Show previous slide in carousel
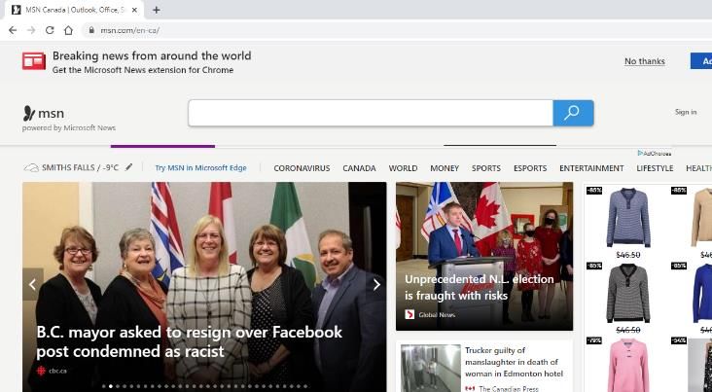Image resolution: width=712 pixels, height=392 pixels. (33, 284)
